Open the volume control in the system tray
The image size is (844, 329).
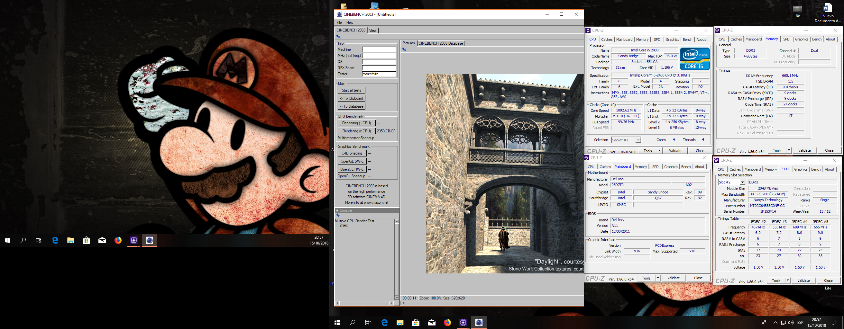(791, 323)
